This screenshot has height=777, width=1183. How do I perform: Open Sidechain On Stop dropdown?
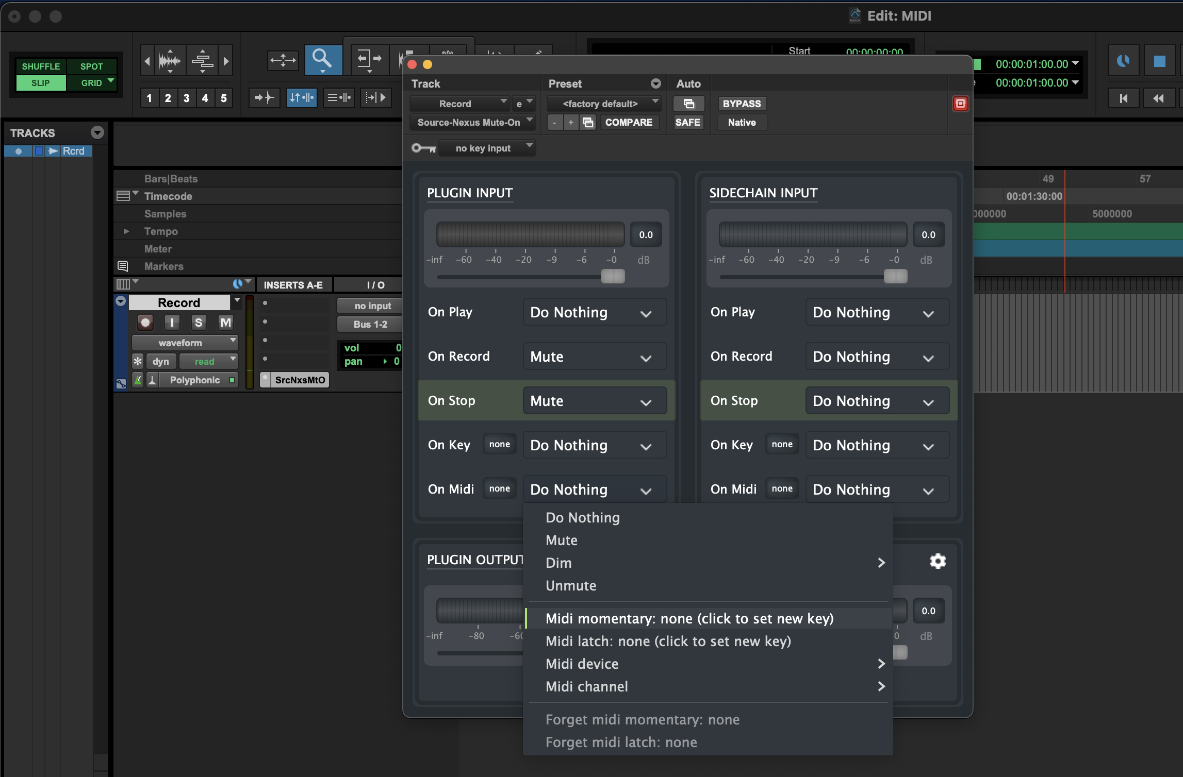(877, 401)
